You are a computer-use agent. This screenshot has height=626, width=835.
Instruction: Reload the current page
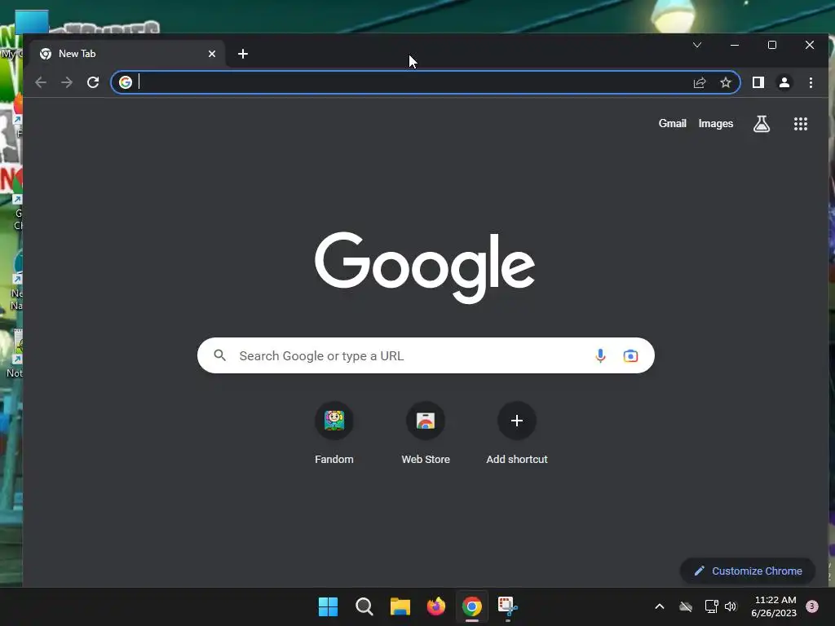point(93,82)
